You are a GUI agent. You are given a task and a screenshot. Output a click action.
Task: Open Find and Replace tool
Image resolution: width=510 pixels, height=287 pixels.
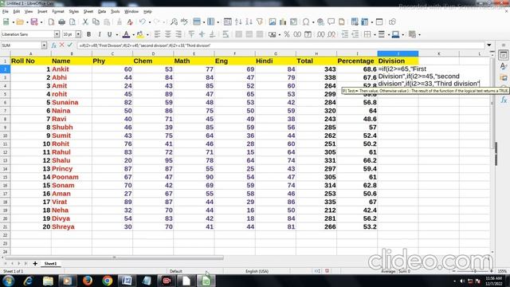point(174,22)
